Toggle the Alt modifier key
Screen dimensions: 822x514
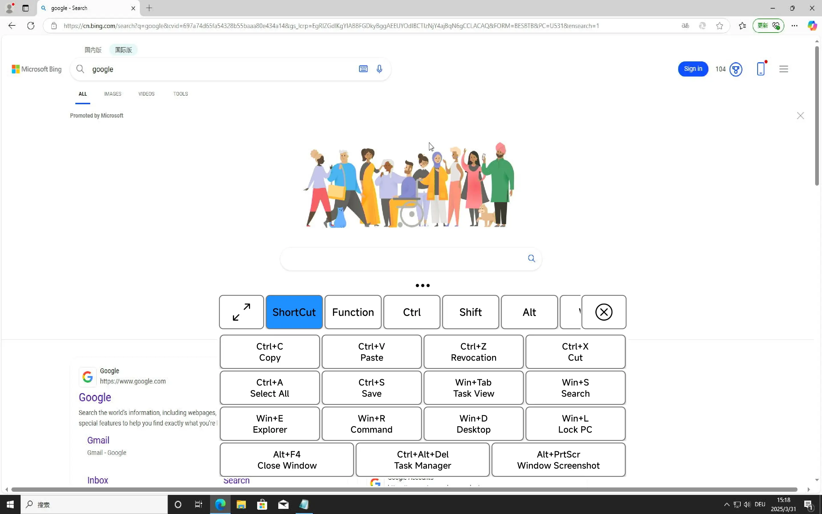pos(529,312)
